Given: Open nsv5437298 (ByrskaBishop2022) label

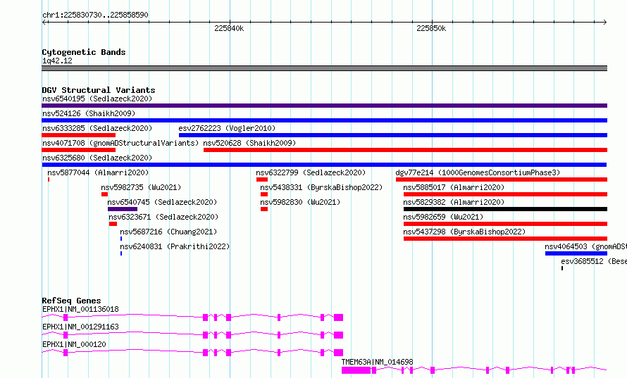Looking at the screenshot, I should (464, 232).
